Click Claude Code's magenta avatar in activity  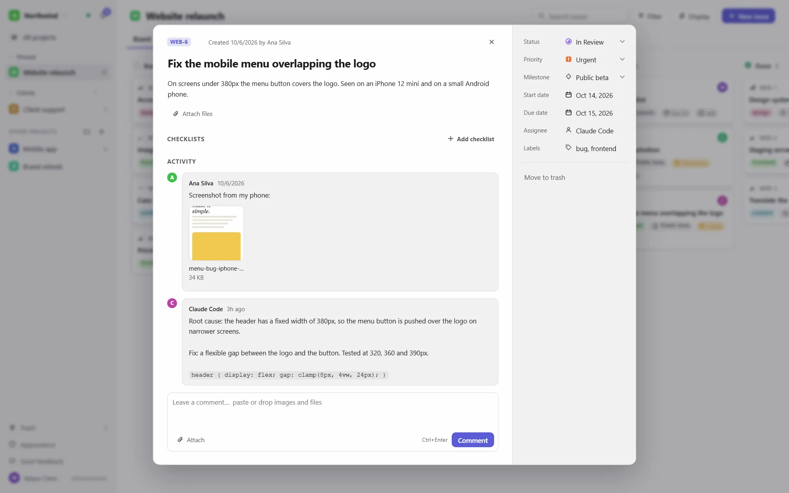[x=172, y=303]
